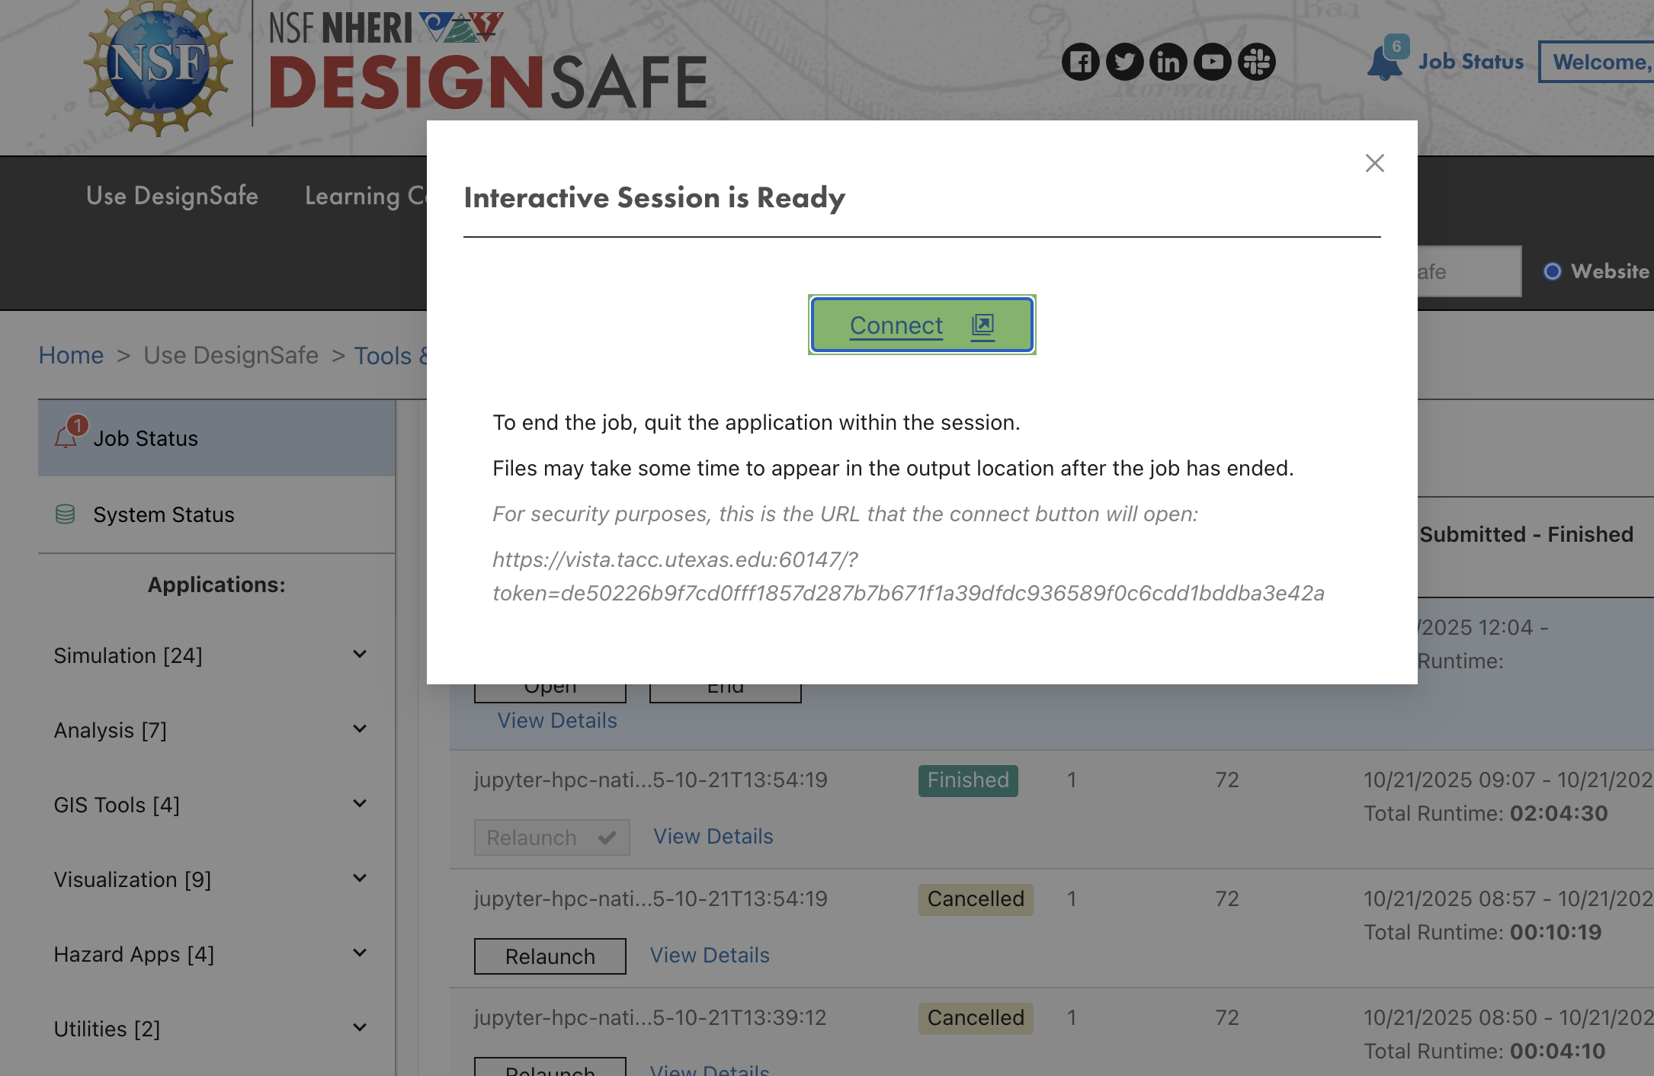Select Job Status in the sidebar

(146, 438)
